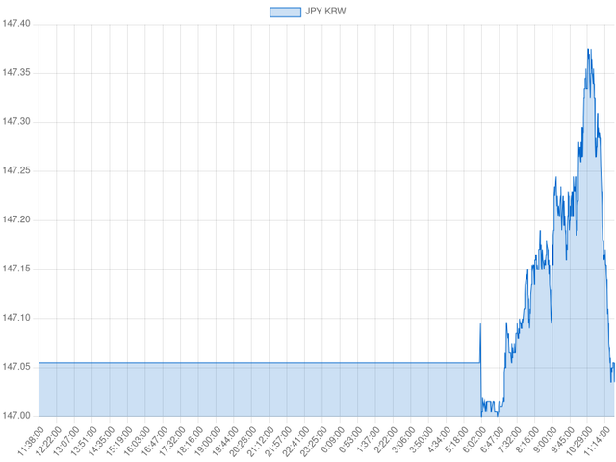
Task: Select the 147.25 y-axis label
Action: point(16,171)
